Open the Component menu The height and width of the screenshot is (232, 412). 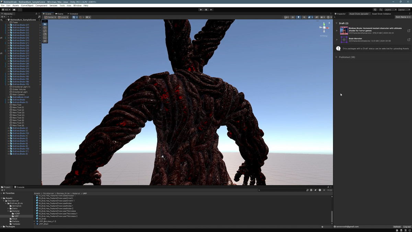click(x=42, y=5)
